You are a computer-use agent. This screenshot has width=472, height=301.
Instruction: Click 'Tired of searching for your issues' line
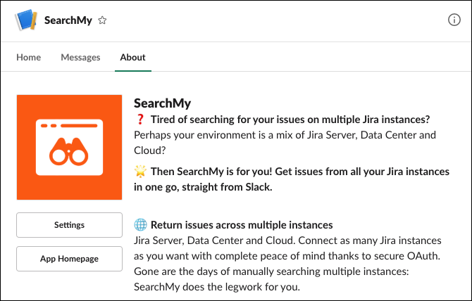[x=290, y=120]
